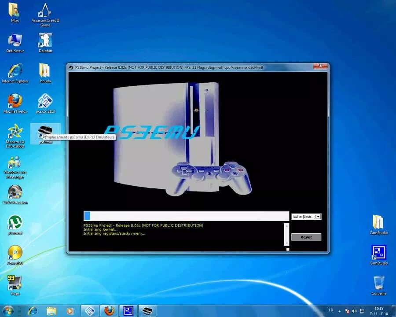Switch to CamStudio in the taskbar
Image resolution: width=396 pixels, height=317 pixels.
128,311
